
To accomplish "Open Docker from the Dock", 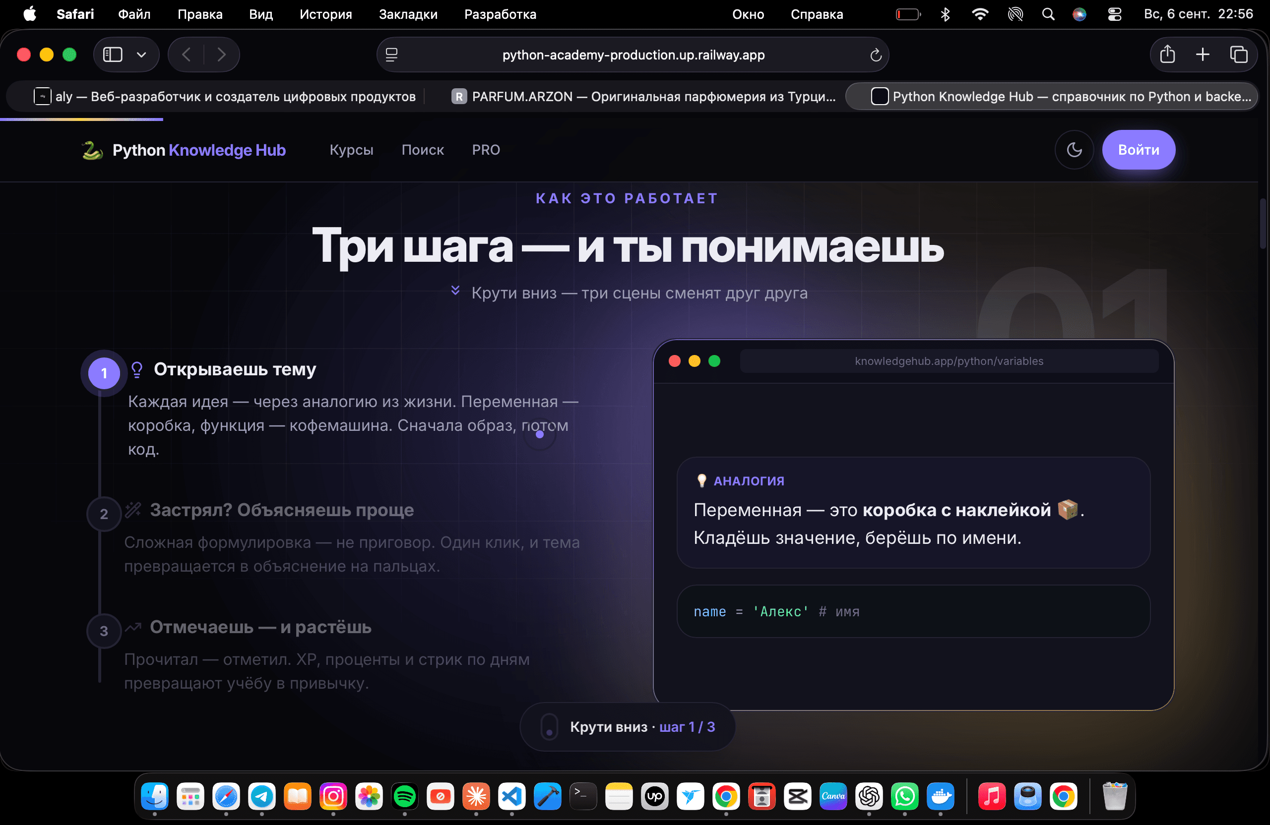I will tap(940, 796).
